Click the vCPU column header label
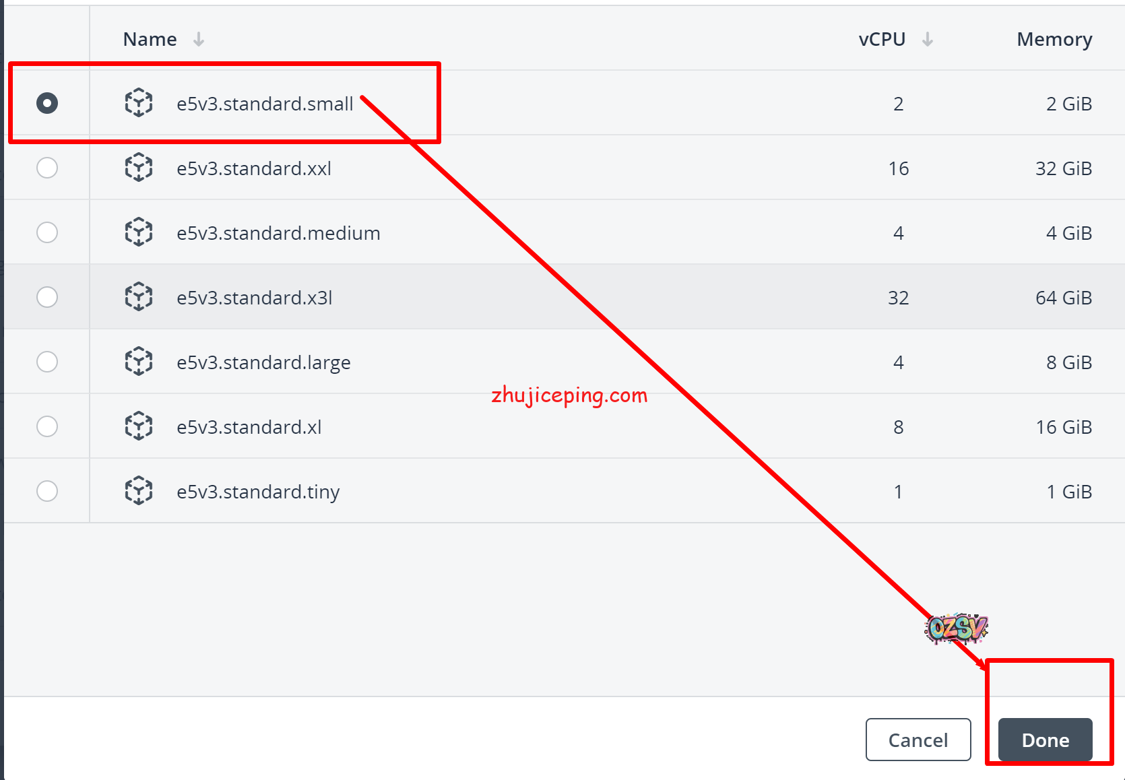Viewport: 1125px width, 780px height. [881, 40]
